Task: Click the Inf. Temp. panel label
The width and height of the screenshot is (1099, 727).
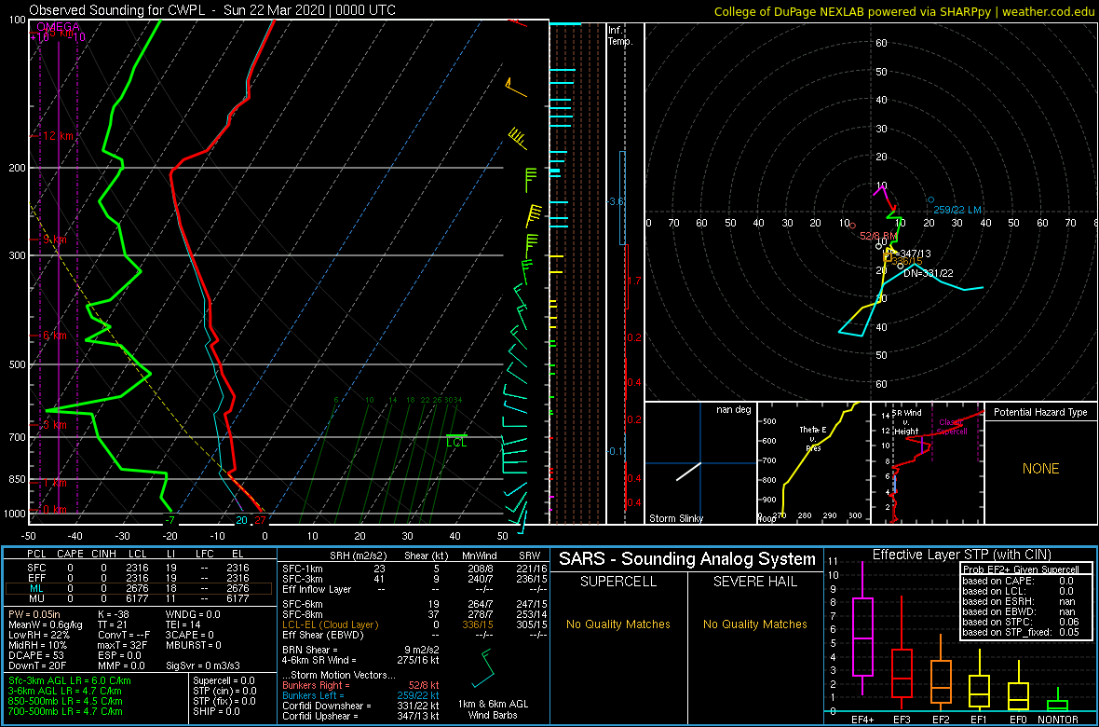Action: [x=621, y=35]
